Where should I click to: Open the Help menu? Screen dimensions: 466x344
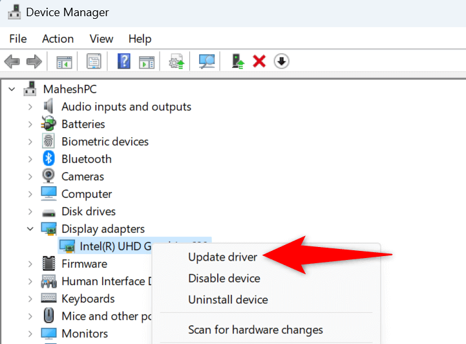140,39
